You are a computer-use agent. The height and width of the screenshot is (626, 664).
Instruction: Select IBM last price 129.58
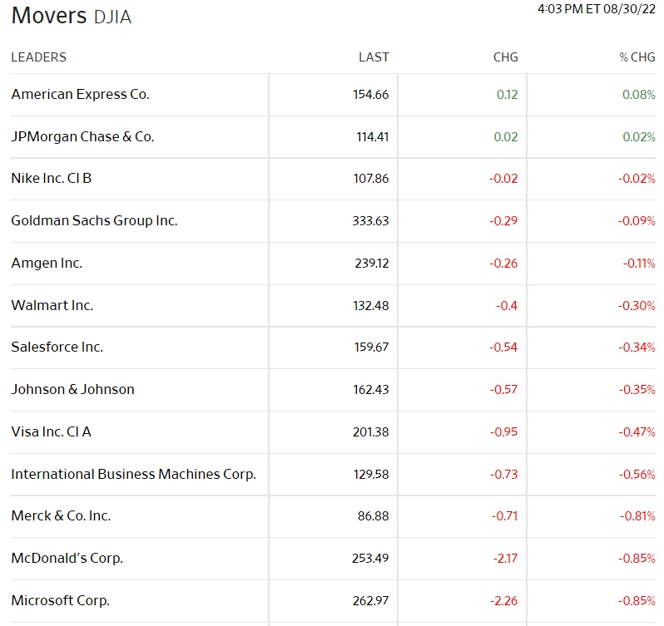(371, 474)
